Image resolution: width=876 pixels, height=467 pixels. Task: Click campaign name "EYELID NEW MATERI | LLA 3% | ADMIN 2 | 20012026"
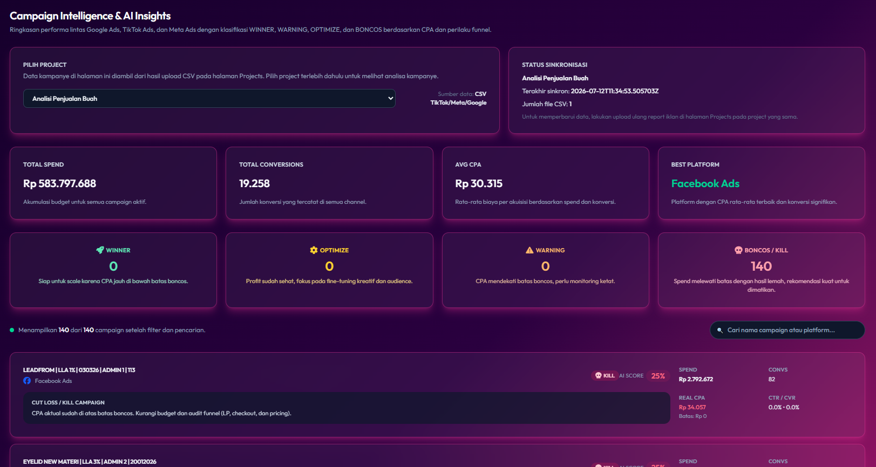90,462
